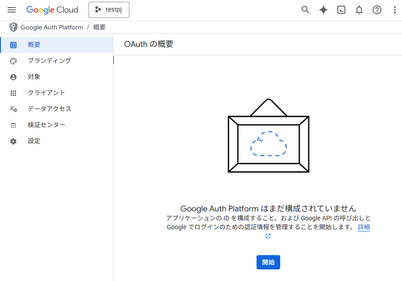Open the three-dot settings menu
Image resolution: width=402 pixels, height=281 pixels.
pos(394,10)
